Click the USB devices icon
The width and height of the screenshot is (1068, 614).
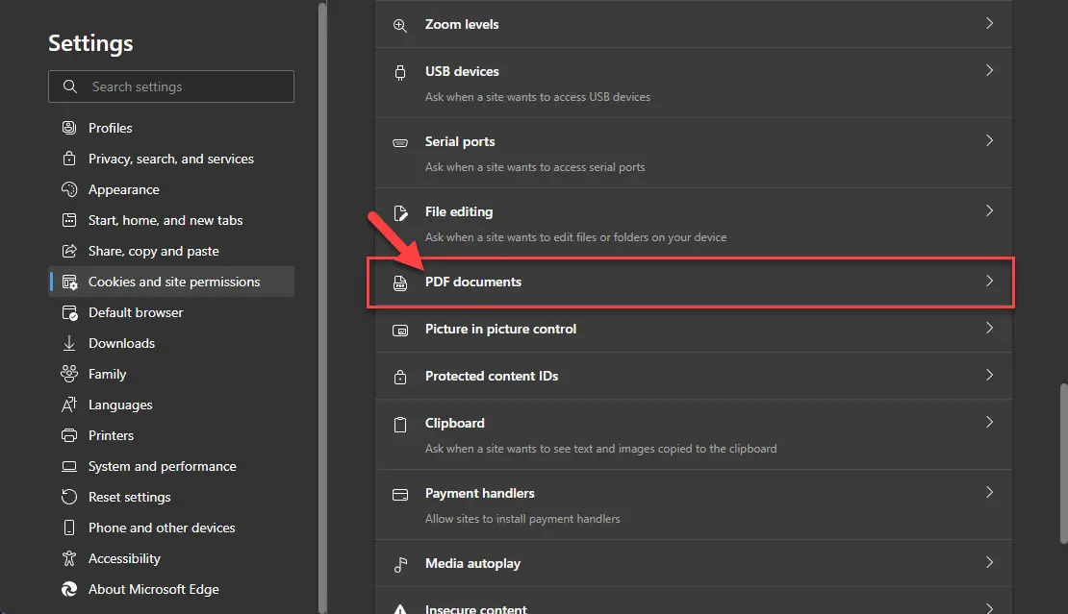pos(400,71)
